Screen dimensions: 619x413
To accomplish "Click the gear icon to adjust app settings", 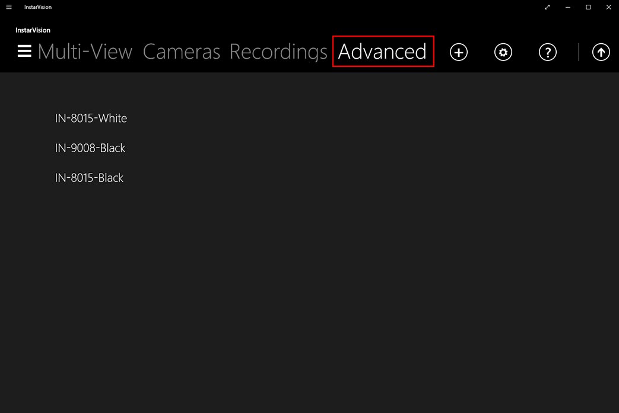I will tap(503, 52).
